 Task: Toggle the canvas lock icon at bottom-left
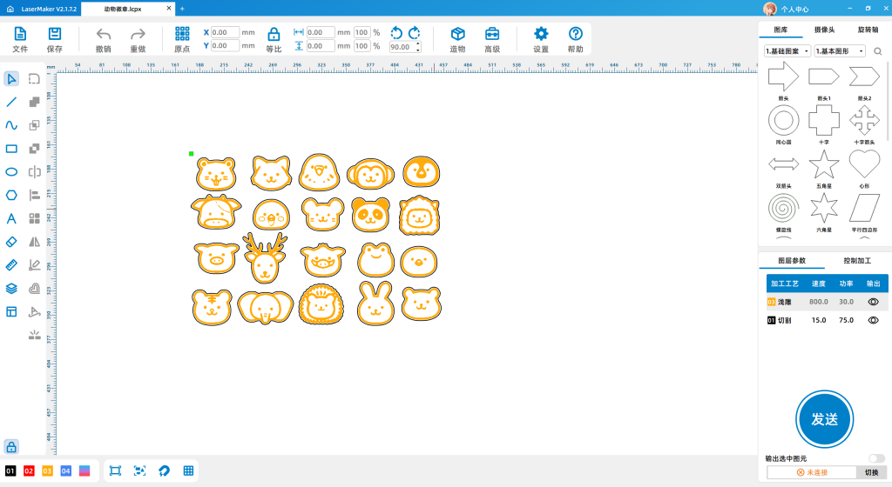11,447
